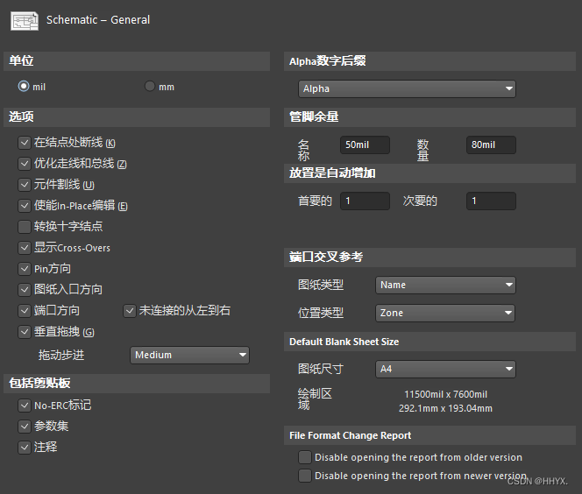
Task: Toggle Pin方向 checkbox
Action: 25,269
